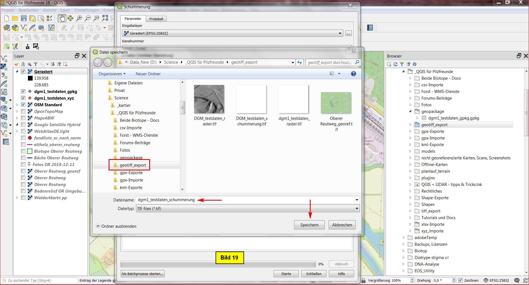
Task: Refresh the Browser panel
Action: coord(396,64)
